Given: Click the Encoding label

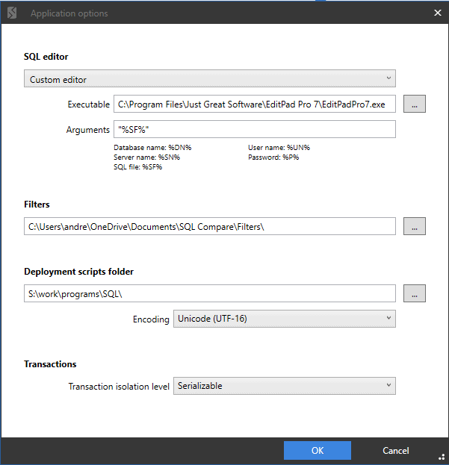Looking at the screenshot, I should (151, 319).
